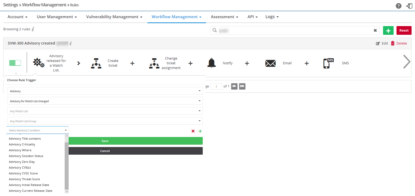Screen dimensions: 415x196
Task: Click the dark Cancel button
Action: tap(136, 151)
